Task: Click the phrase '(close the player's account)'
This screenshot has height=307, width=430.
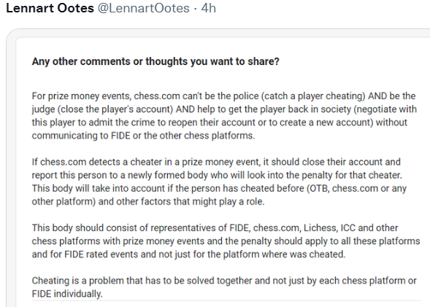Action: (x=115, y=109)
